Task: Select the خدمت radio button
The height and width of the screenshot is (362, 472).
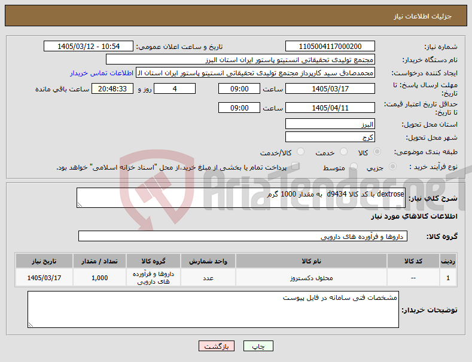Action: click(343, 152)
